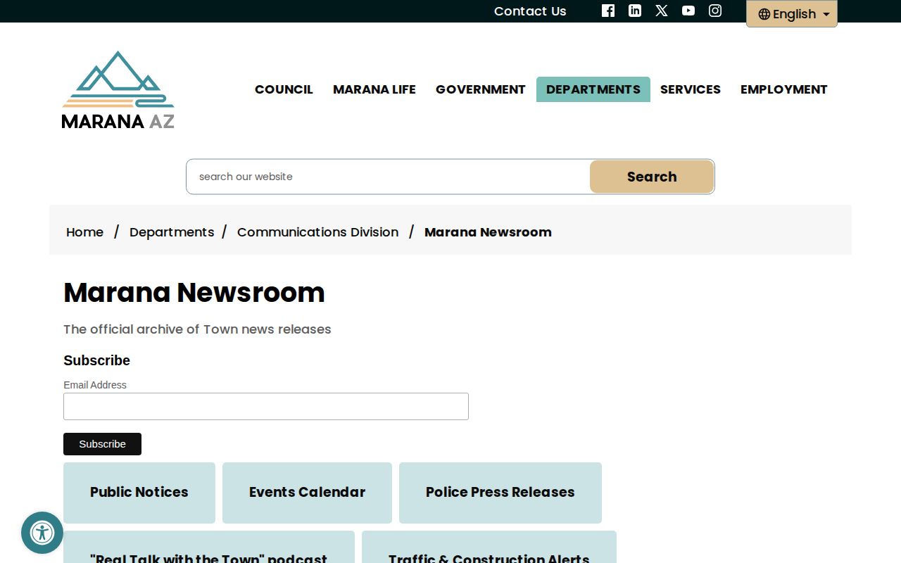This screenshot has height=563, width=901.
Task: Open the Town's Facebook page icon
Action: (x=608, y=11)
